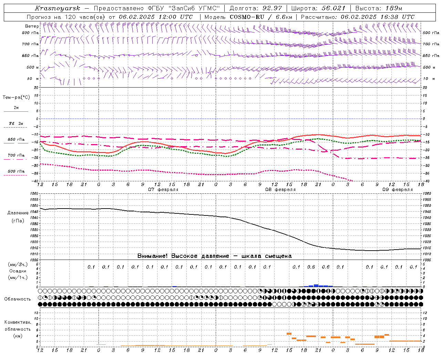The width and height of the screenshot is (441, 353).
Task: Click the "09 февраля" date label
Action: pos(398,190)
